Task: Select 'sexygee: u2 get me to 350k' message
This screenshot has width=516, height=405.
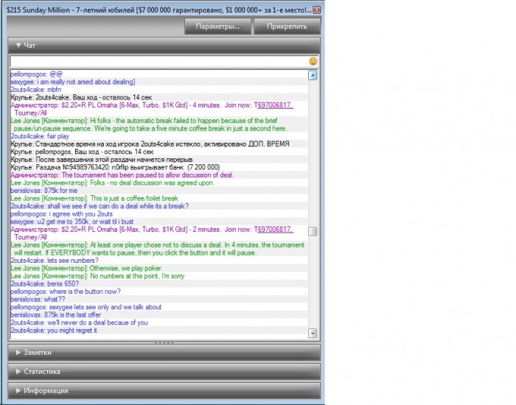Action: [72, 222]
